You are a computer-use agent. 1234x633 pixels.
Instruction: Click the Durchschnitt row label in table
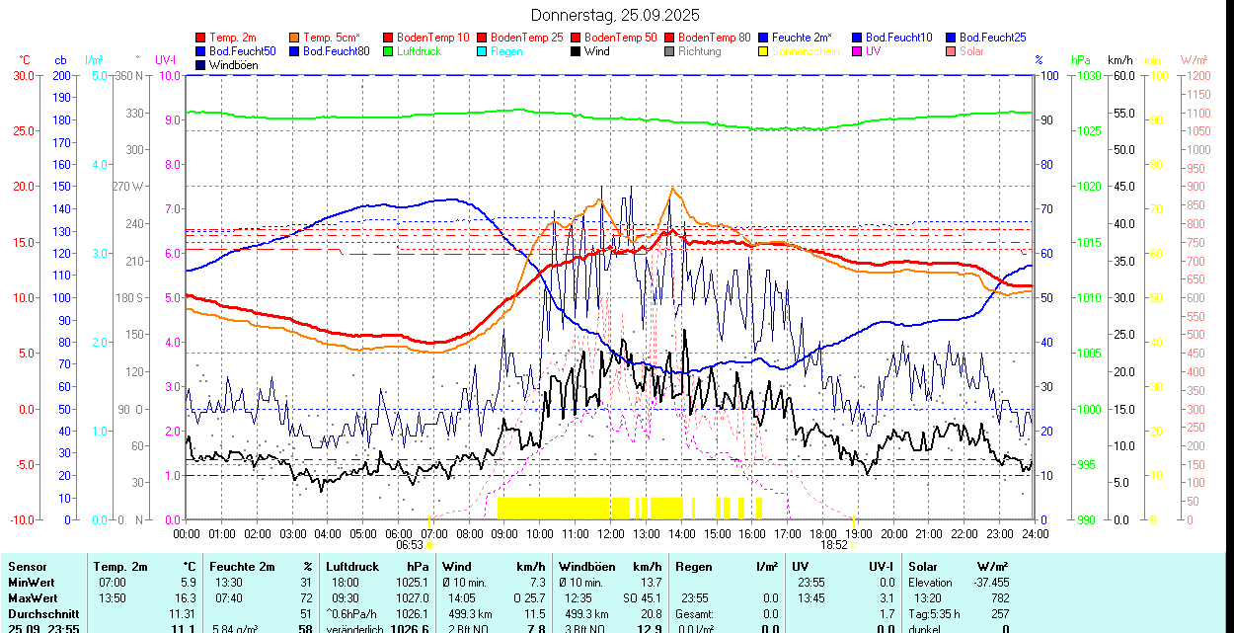pyautogui.click(x=41, y=614)
